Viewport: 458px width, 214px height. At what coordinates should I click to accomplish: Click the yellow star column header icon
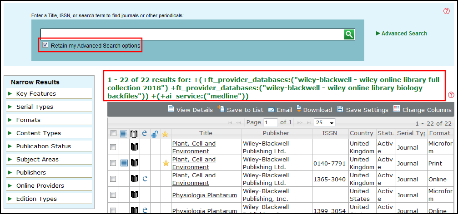click(x=165, y=134)
